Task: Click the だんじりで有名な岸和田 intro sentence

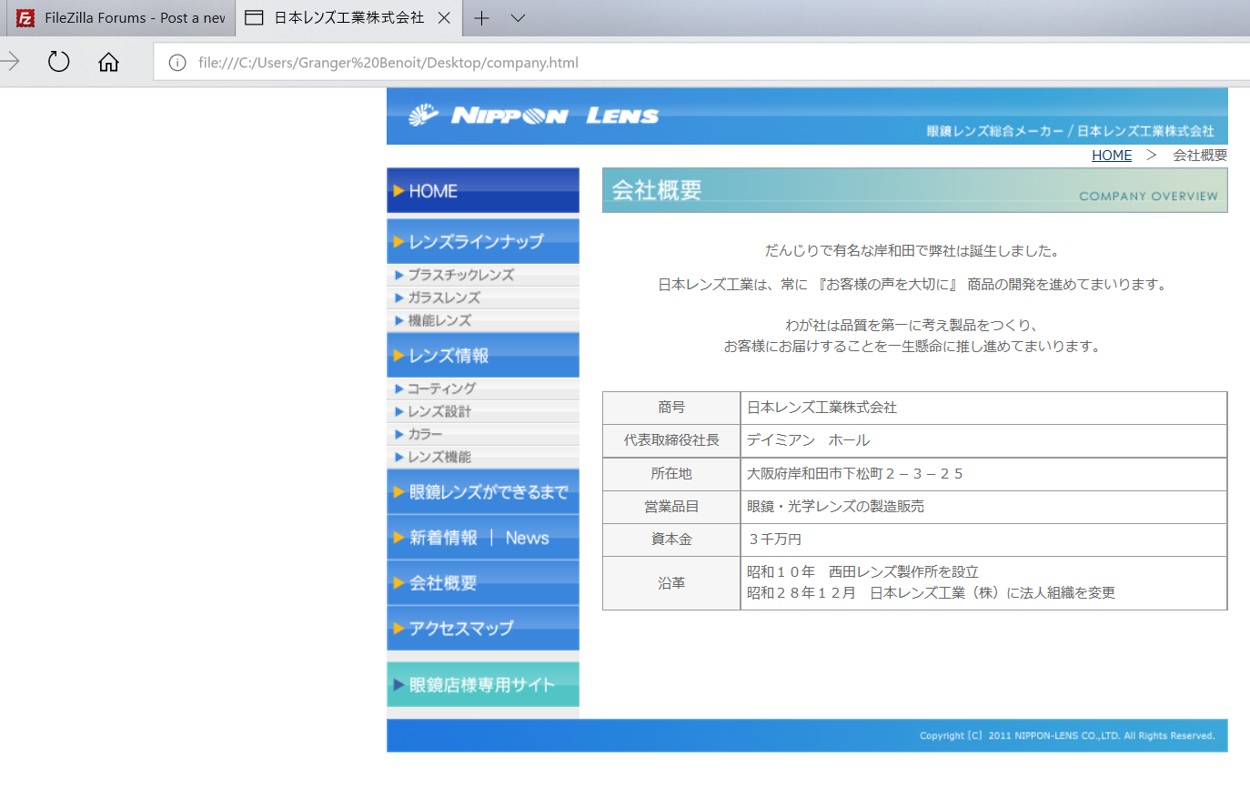Action: pos(913,250)
